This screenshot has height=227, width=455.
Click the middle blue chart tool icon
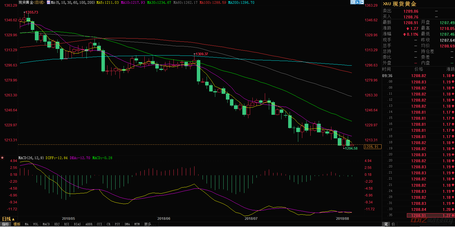(x=357, y=2)
